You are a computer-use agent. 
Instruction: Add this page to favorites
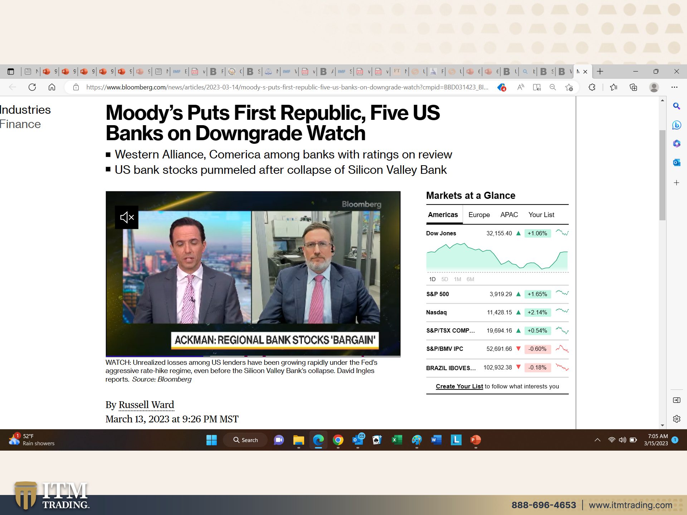tap(569, 87)
